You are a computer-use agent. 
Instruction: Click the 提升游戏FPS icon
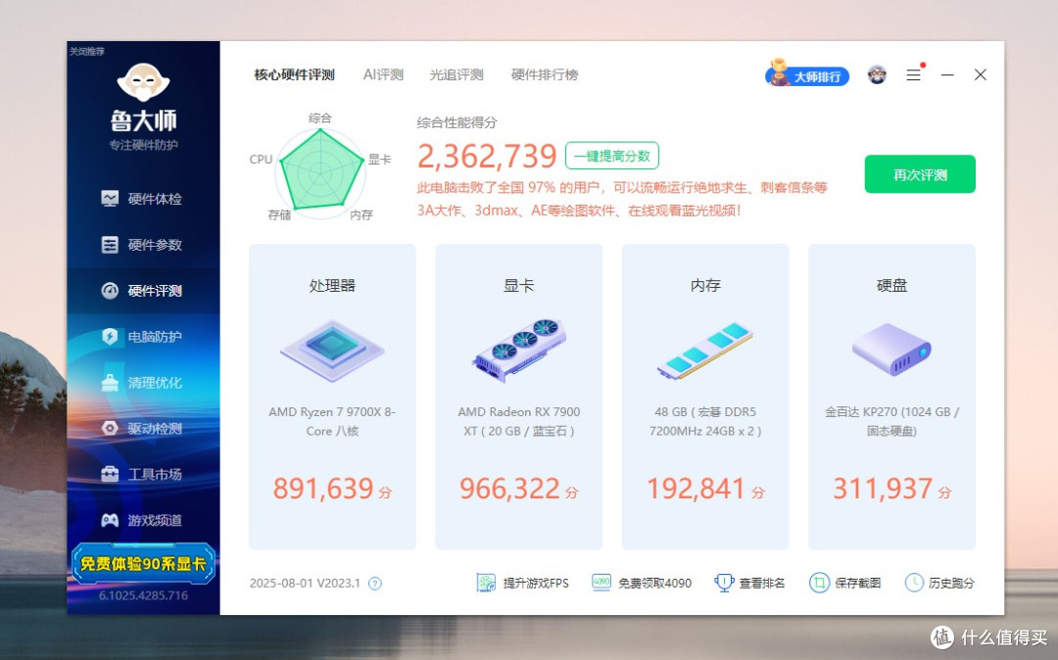coord(486,584)
